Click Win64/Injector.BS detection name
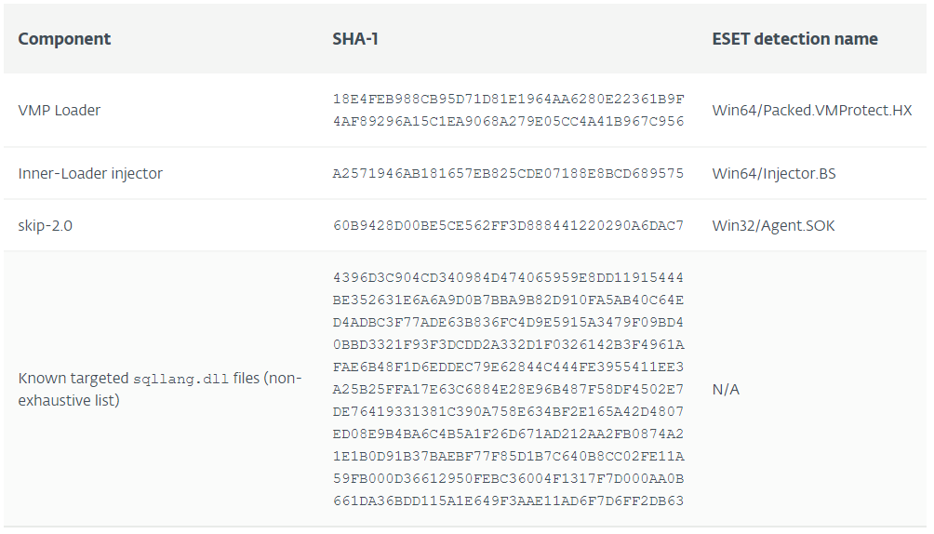934x534 pixels. [774, 173]
